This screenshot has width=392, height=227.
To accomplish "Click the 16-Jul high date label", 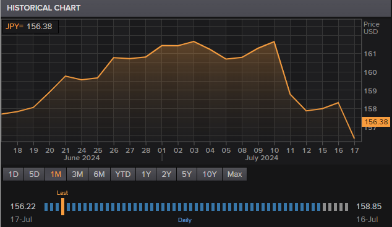I will click(x=367, y=220).
